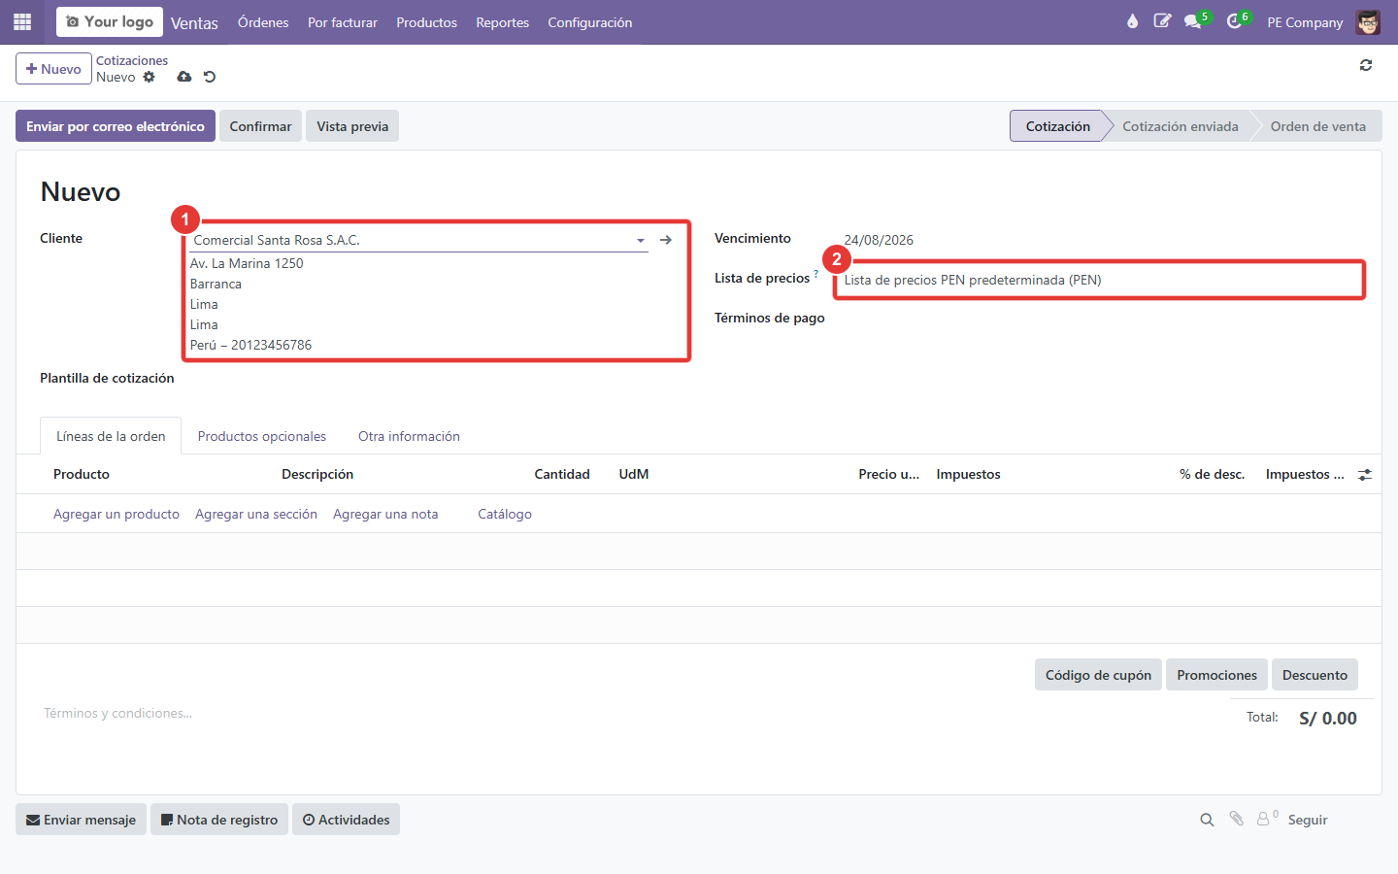The height and width of the screenshot is (874, 1398).
Task: Click the Código de cupón button
Action: [1098, 675]
